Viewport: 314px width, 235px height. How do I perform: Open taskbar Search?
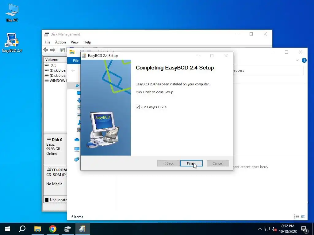point(22,229)
